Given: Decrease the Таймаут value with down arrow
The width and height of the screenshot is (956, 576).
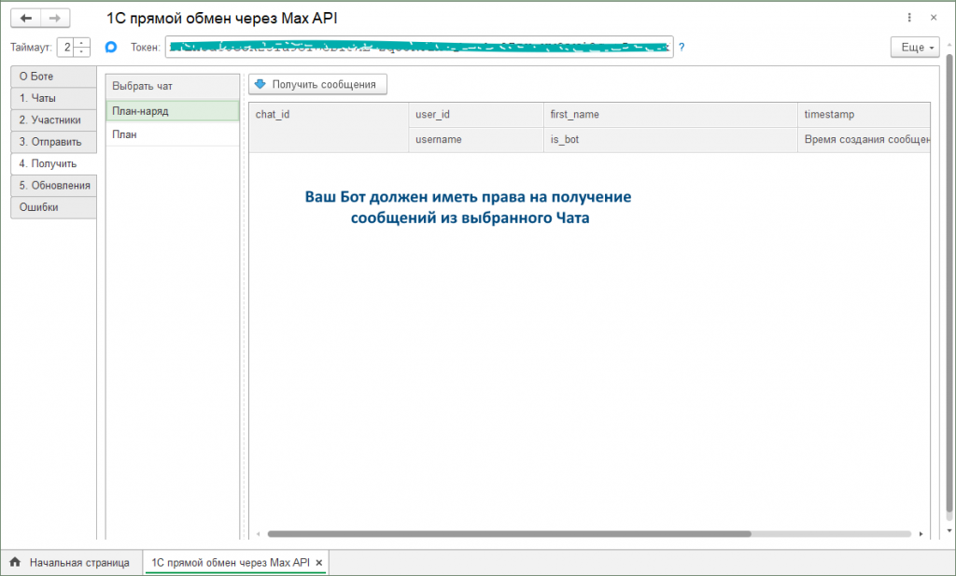Looking at the screenshot, I should pos(82,51).
